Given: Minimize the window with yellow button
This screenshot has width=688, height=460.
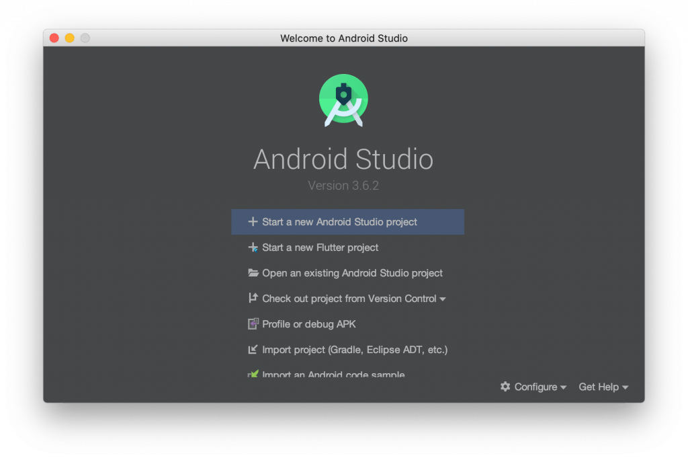Looking at the screenshot, I should pos(70,38).
